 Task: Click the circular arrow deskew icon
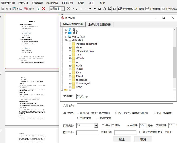tap(105, 9)
